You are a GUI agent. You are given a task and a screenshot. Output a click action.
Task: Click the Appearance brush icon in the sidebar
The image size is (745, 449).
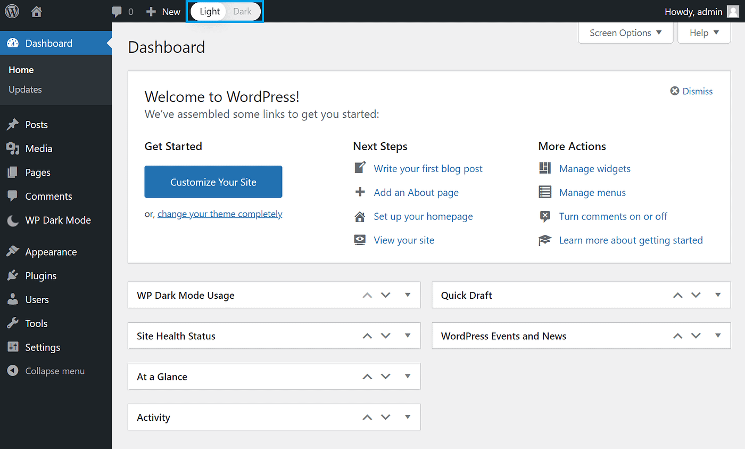12,251
